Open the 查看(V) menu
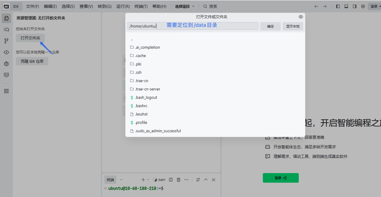381x197 pixels. (x=86, y=6)
